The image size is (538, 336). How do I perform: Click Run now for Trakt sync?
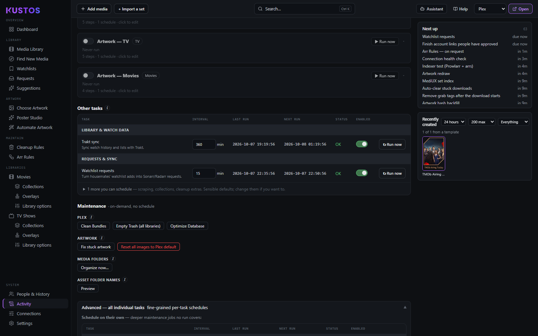click(392, 144)
